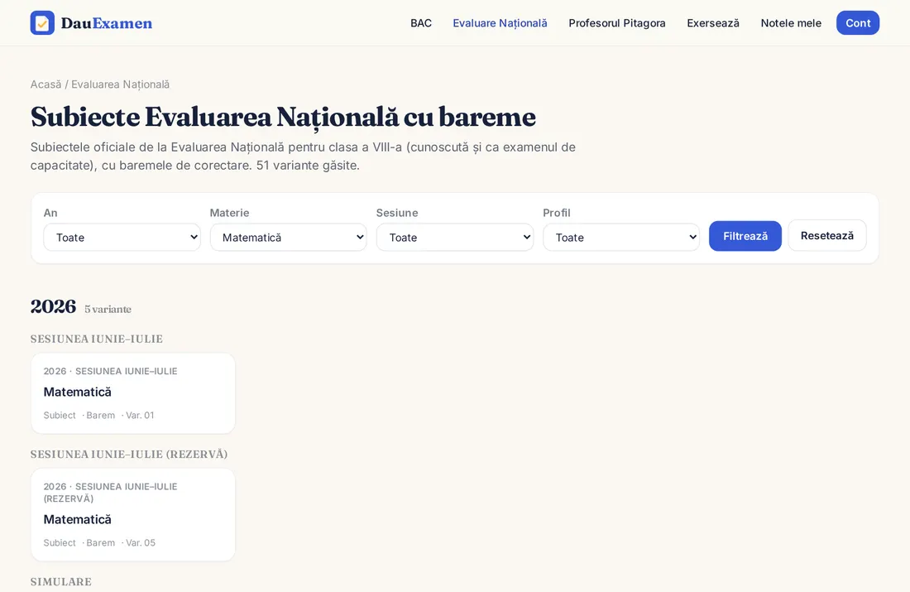
Task: Click the DauExamen checkmark logo icon
Action: pos(42,22)
